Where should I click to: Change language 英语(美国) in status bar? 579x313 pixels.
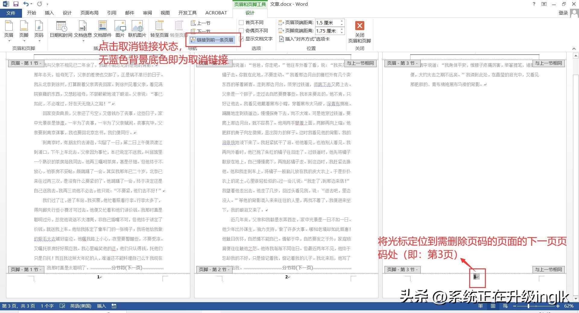click(x=81, y=306)
